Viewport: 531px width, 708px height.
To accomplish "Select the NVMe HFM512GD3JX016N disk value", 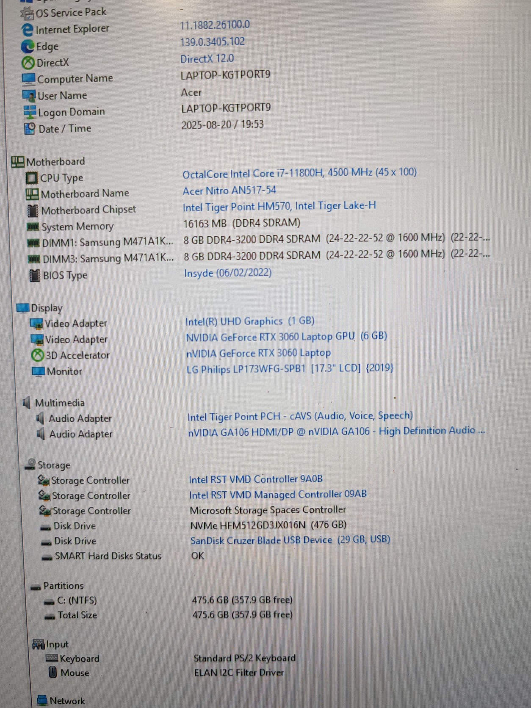I will click(x=268, y=525).
